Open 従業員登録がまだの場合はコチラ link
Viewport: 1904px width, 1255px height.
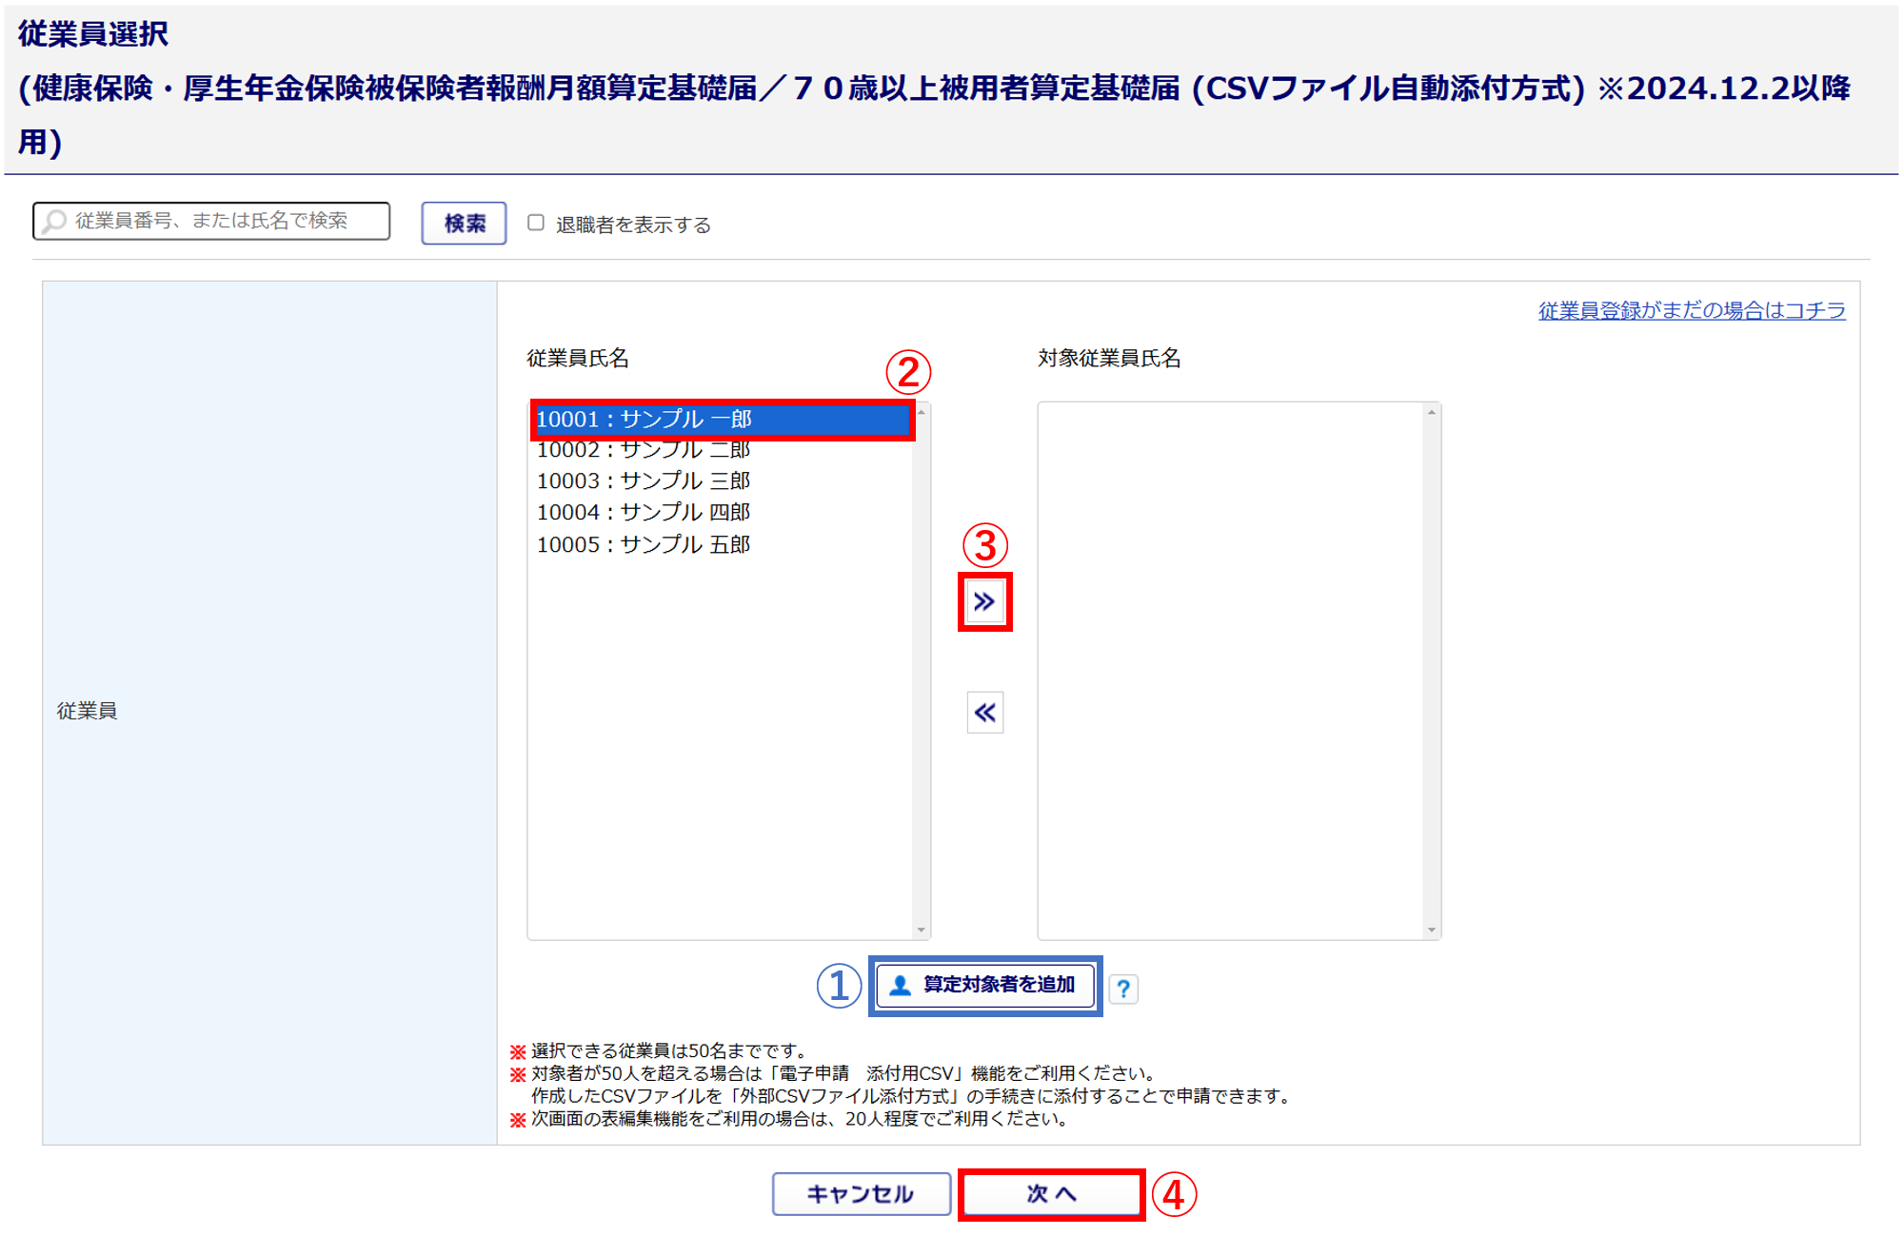click(1691, 310)
